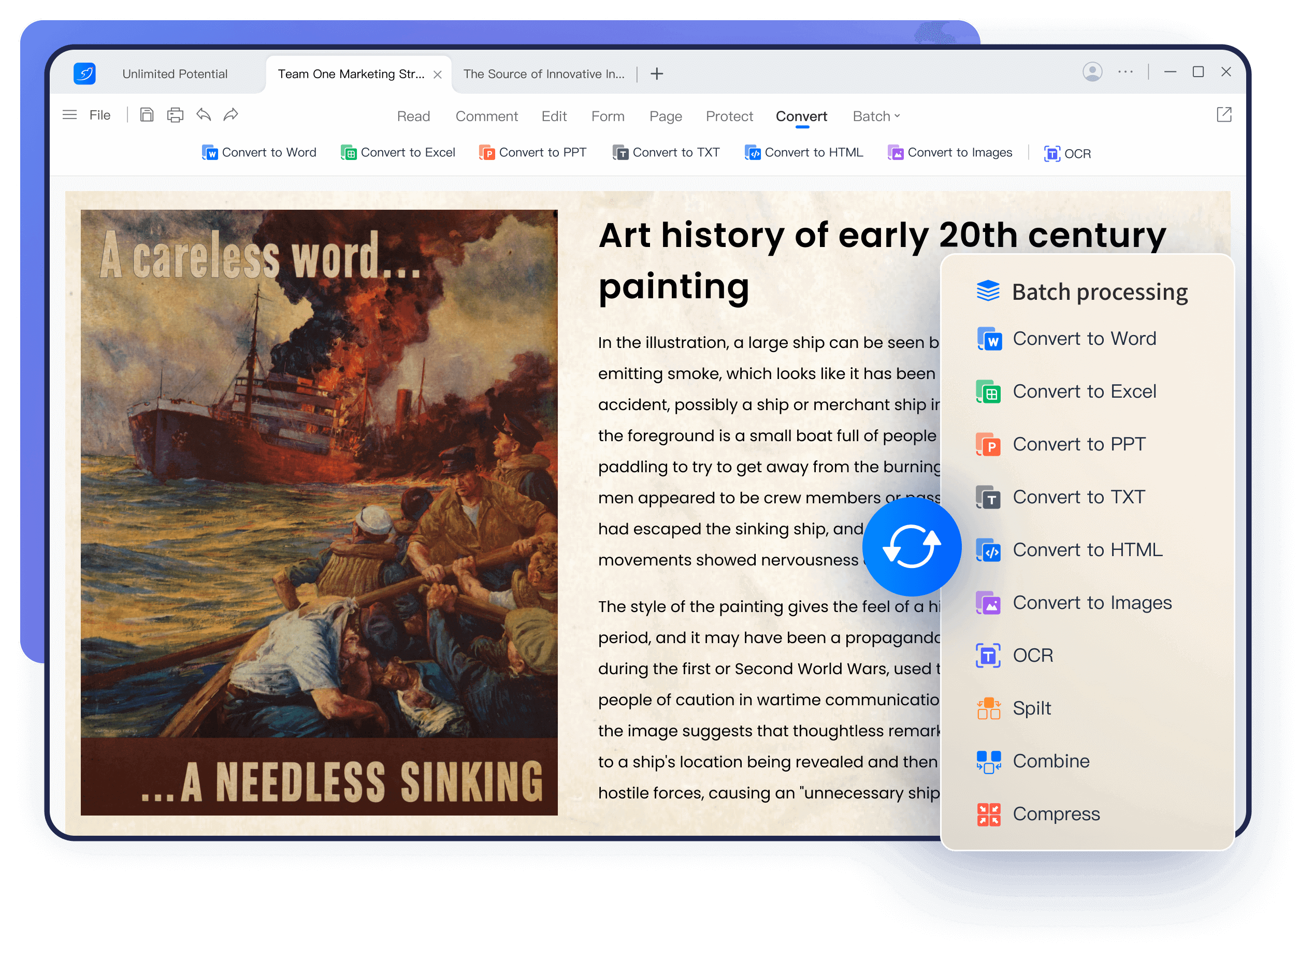The height and width of the screenshot is (960, 1313).
Task: Switch to the Read tab
Action: [413, 115]
